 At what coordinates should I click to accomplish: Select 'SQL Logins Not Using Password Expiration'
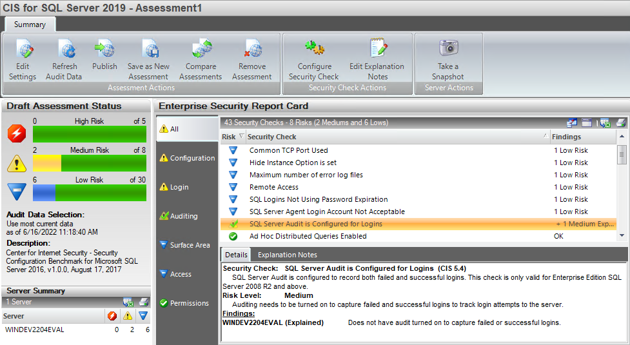418,199
